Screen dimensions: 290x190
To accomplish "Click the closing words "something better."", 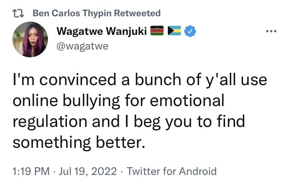I will [x=79, y=142].
